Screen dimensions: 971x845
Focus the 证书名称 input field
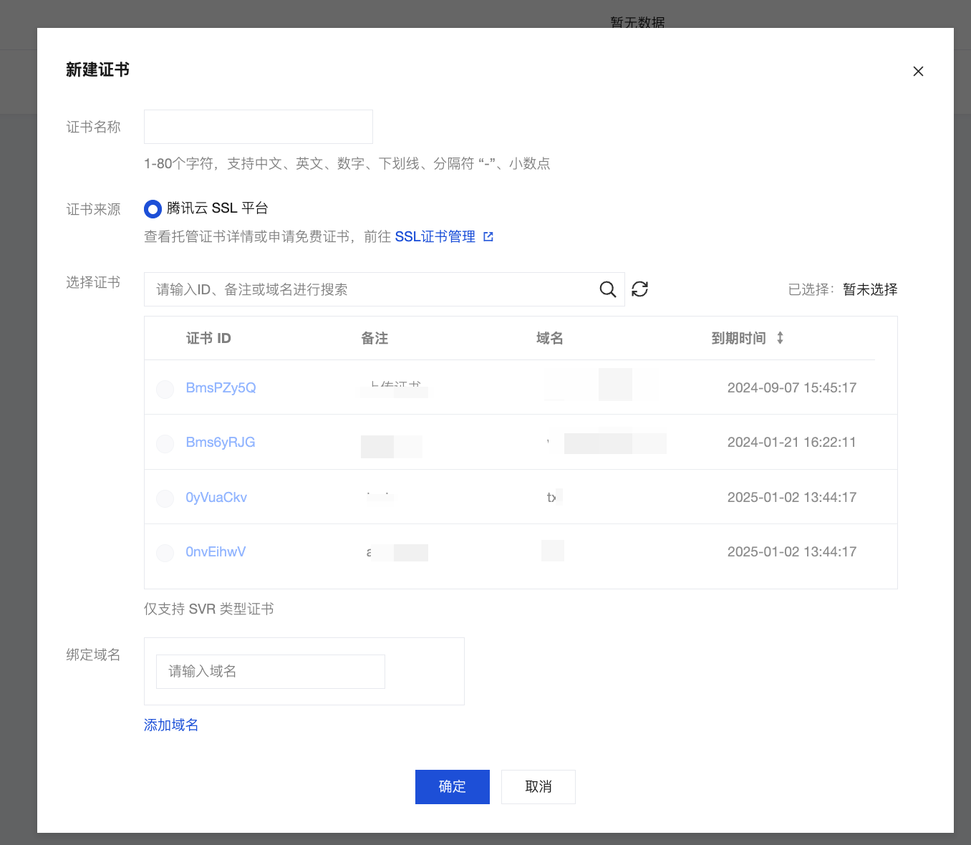258,127
